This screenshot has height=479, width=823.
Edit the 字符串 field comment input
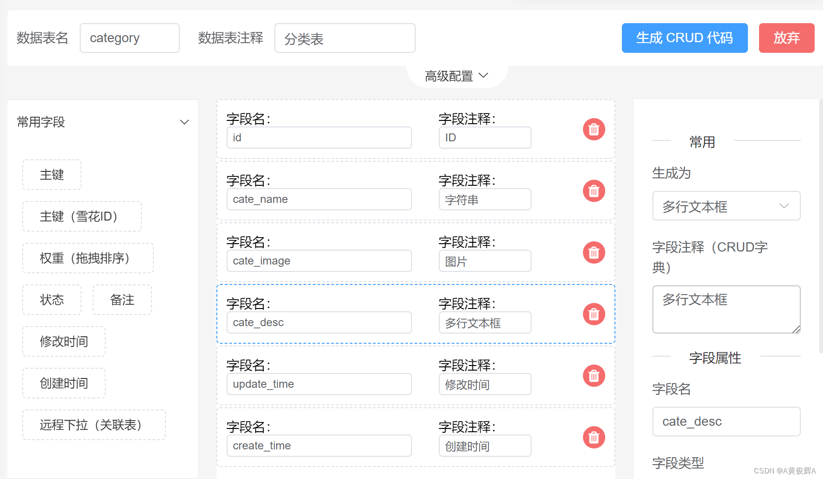click(485, 199)
